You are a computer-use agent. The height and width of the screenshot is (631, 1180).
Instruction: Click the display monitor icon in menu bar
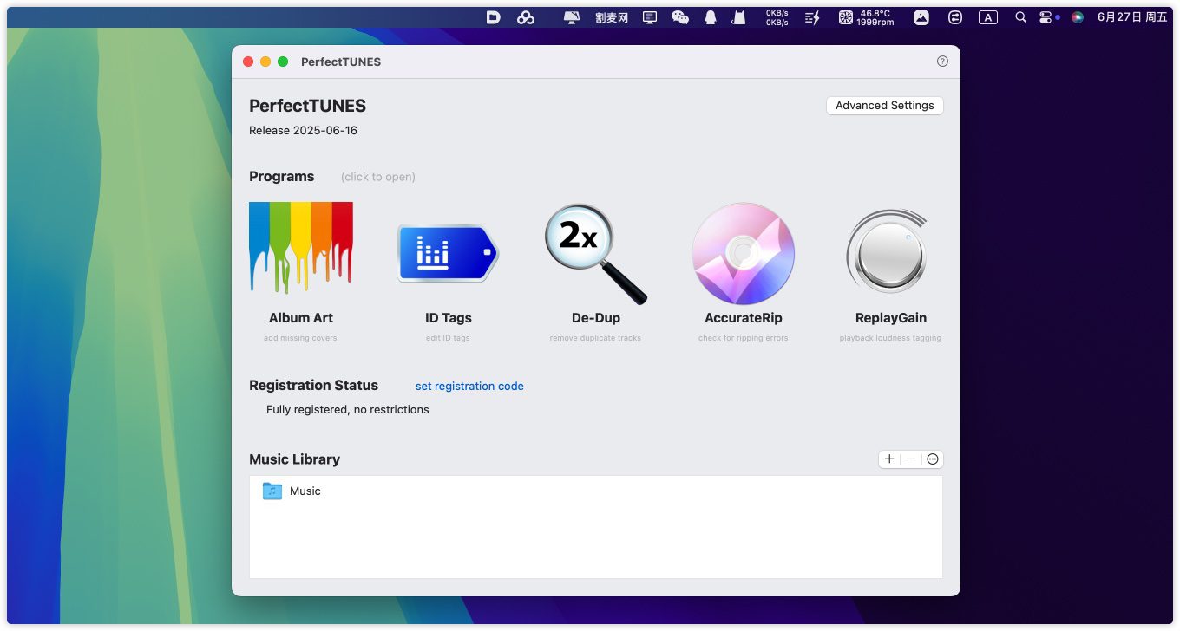650,17
